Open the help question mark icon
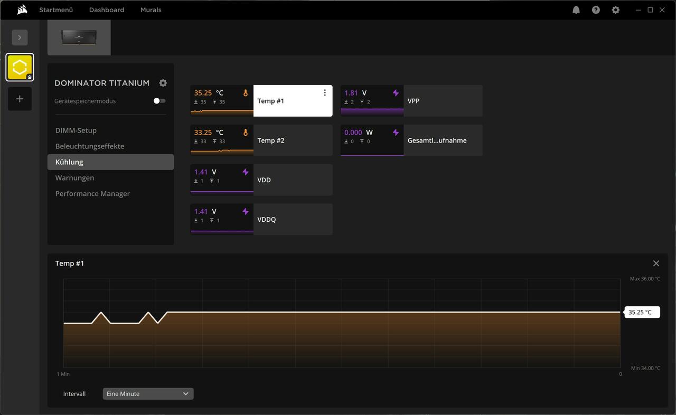 click(596, 10)
